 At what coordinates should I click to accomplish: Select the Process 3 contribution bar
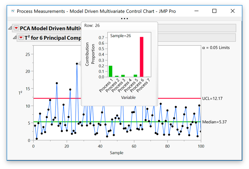(123, 76)
